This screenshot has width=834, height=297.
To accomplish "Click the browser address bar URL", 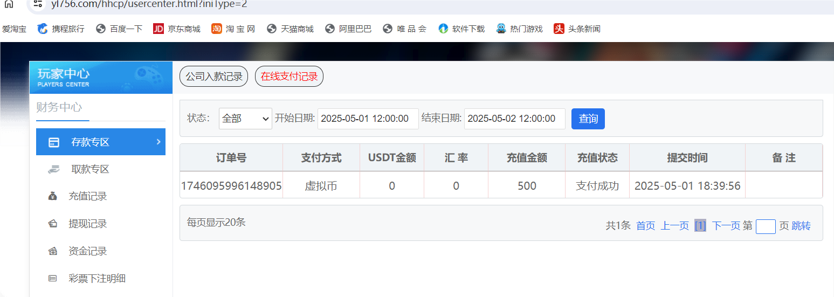I will [x=149, y=4].
